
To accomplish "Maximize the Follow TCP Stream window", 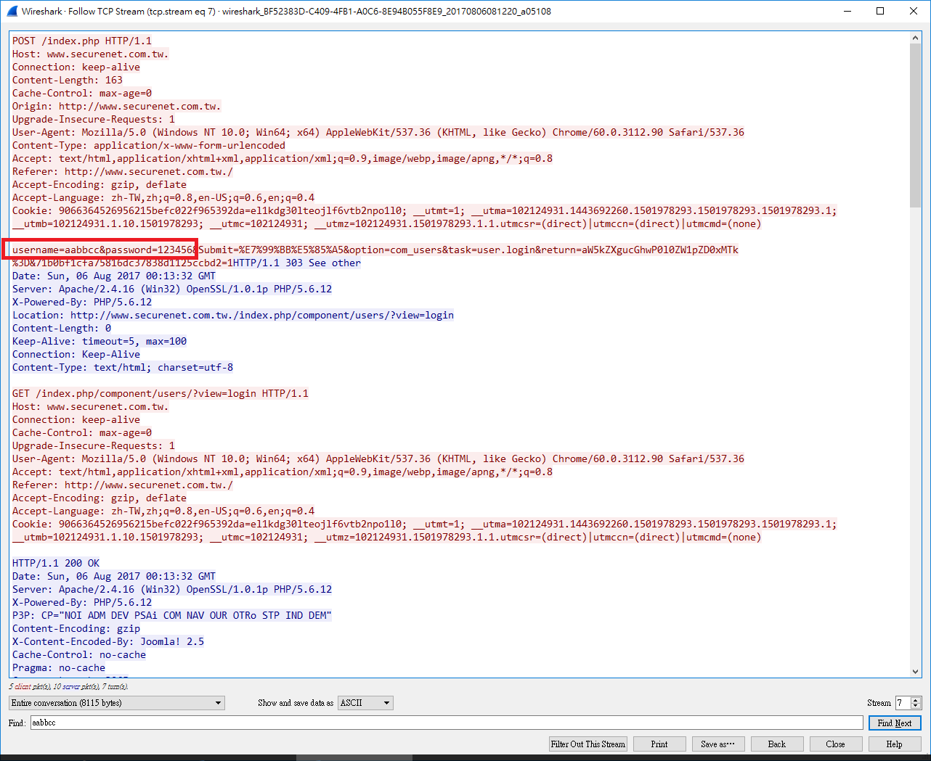I will click(x=880, y=11).
